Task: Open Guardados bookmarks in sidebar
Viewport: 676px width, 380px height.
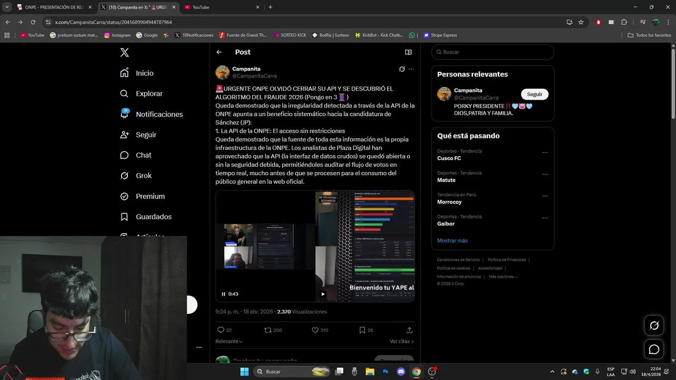Action: (x=145, y=217)
